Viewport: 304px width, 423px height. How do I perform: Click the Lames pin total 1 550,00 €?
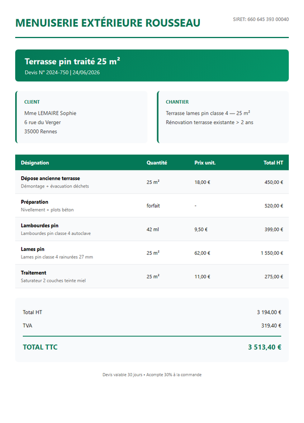click(x=272, y=253)
